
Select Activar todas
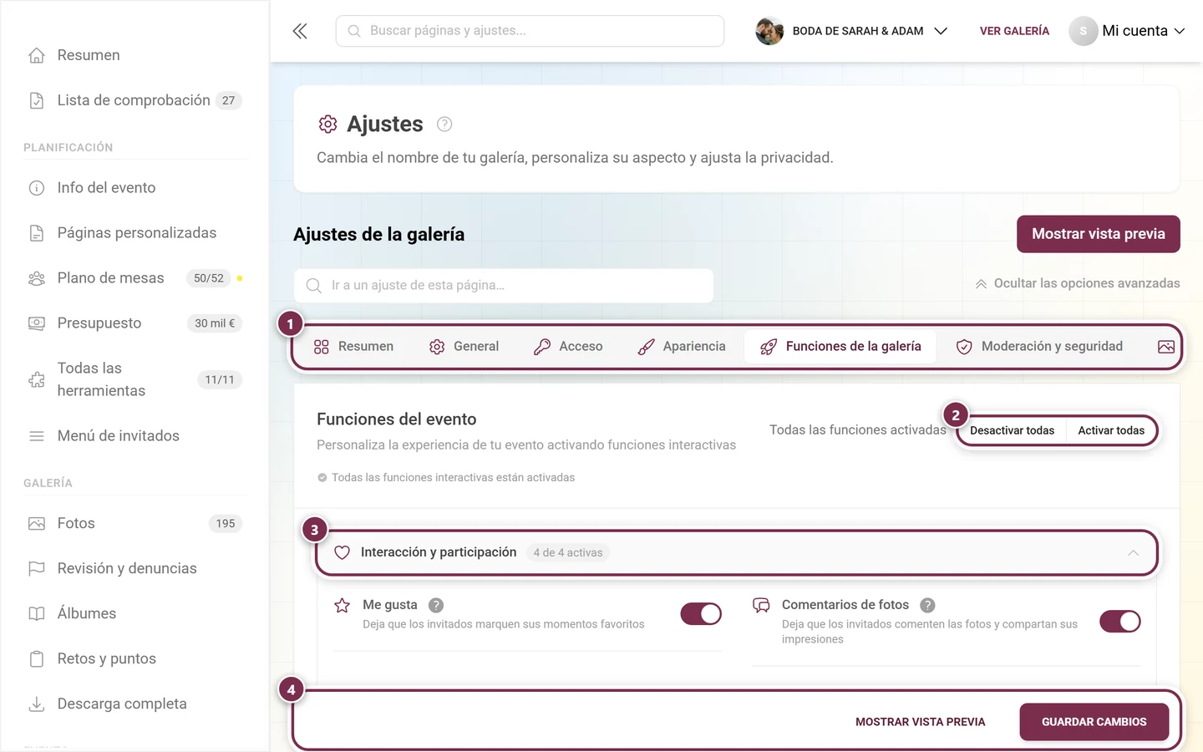click(x=1111, y=430)
